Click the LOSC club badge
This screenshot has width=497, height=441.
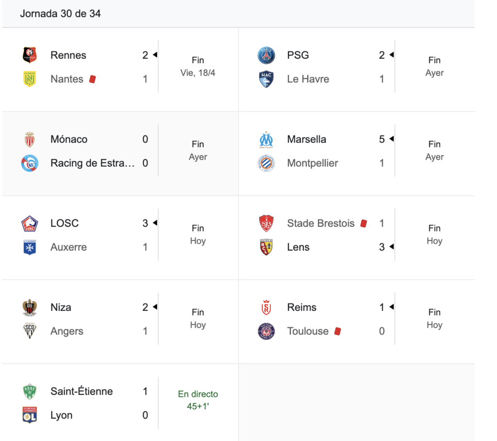[x=30, y=223]
